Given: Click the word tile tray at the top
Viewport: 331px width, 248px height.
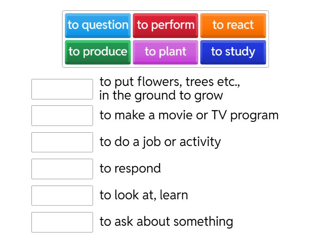Looking at the screenshot, I should (165, 38).
